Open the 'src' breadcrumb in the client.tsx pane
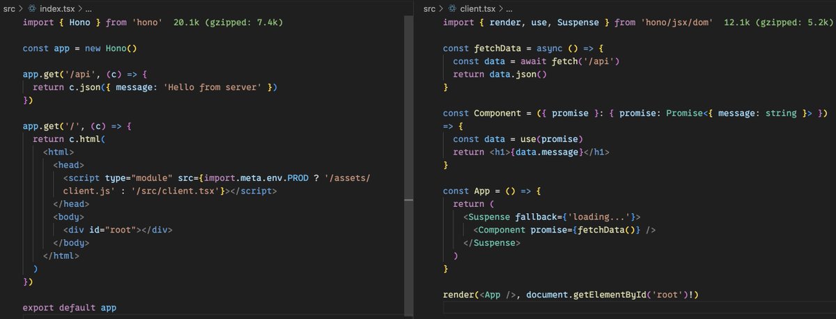836x319 pixels. pos(430,8)
